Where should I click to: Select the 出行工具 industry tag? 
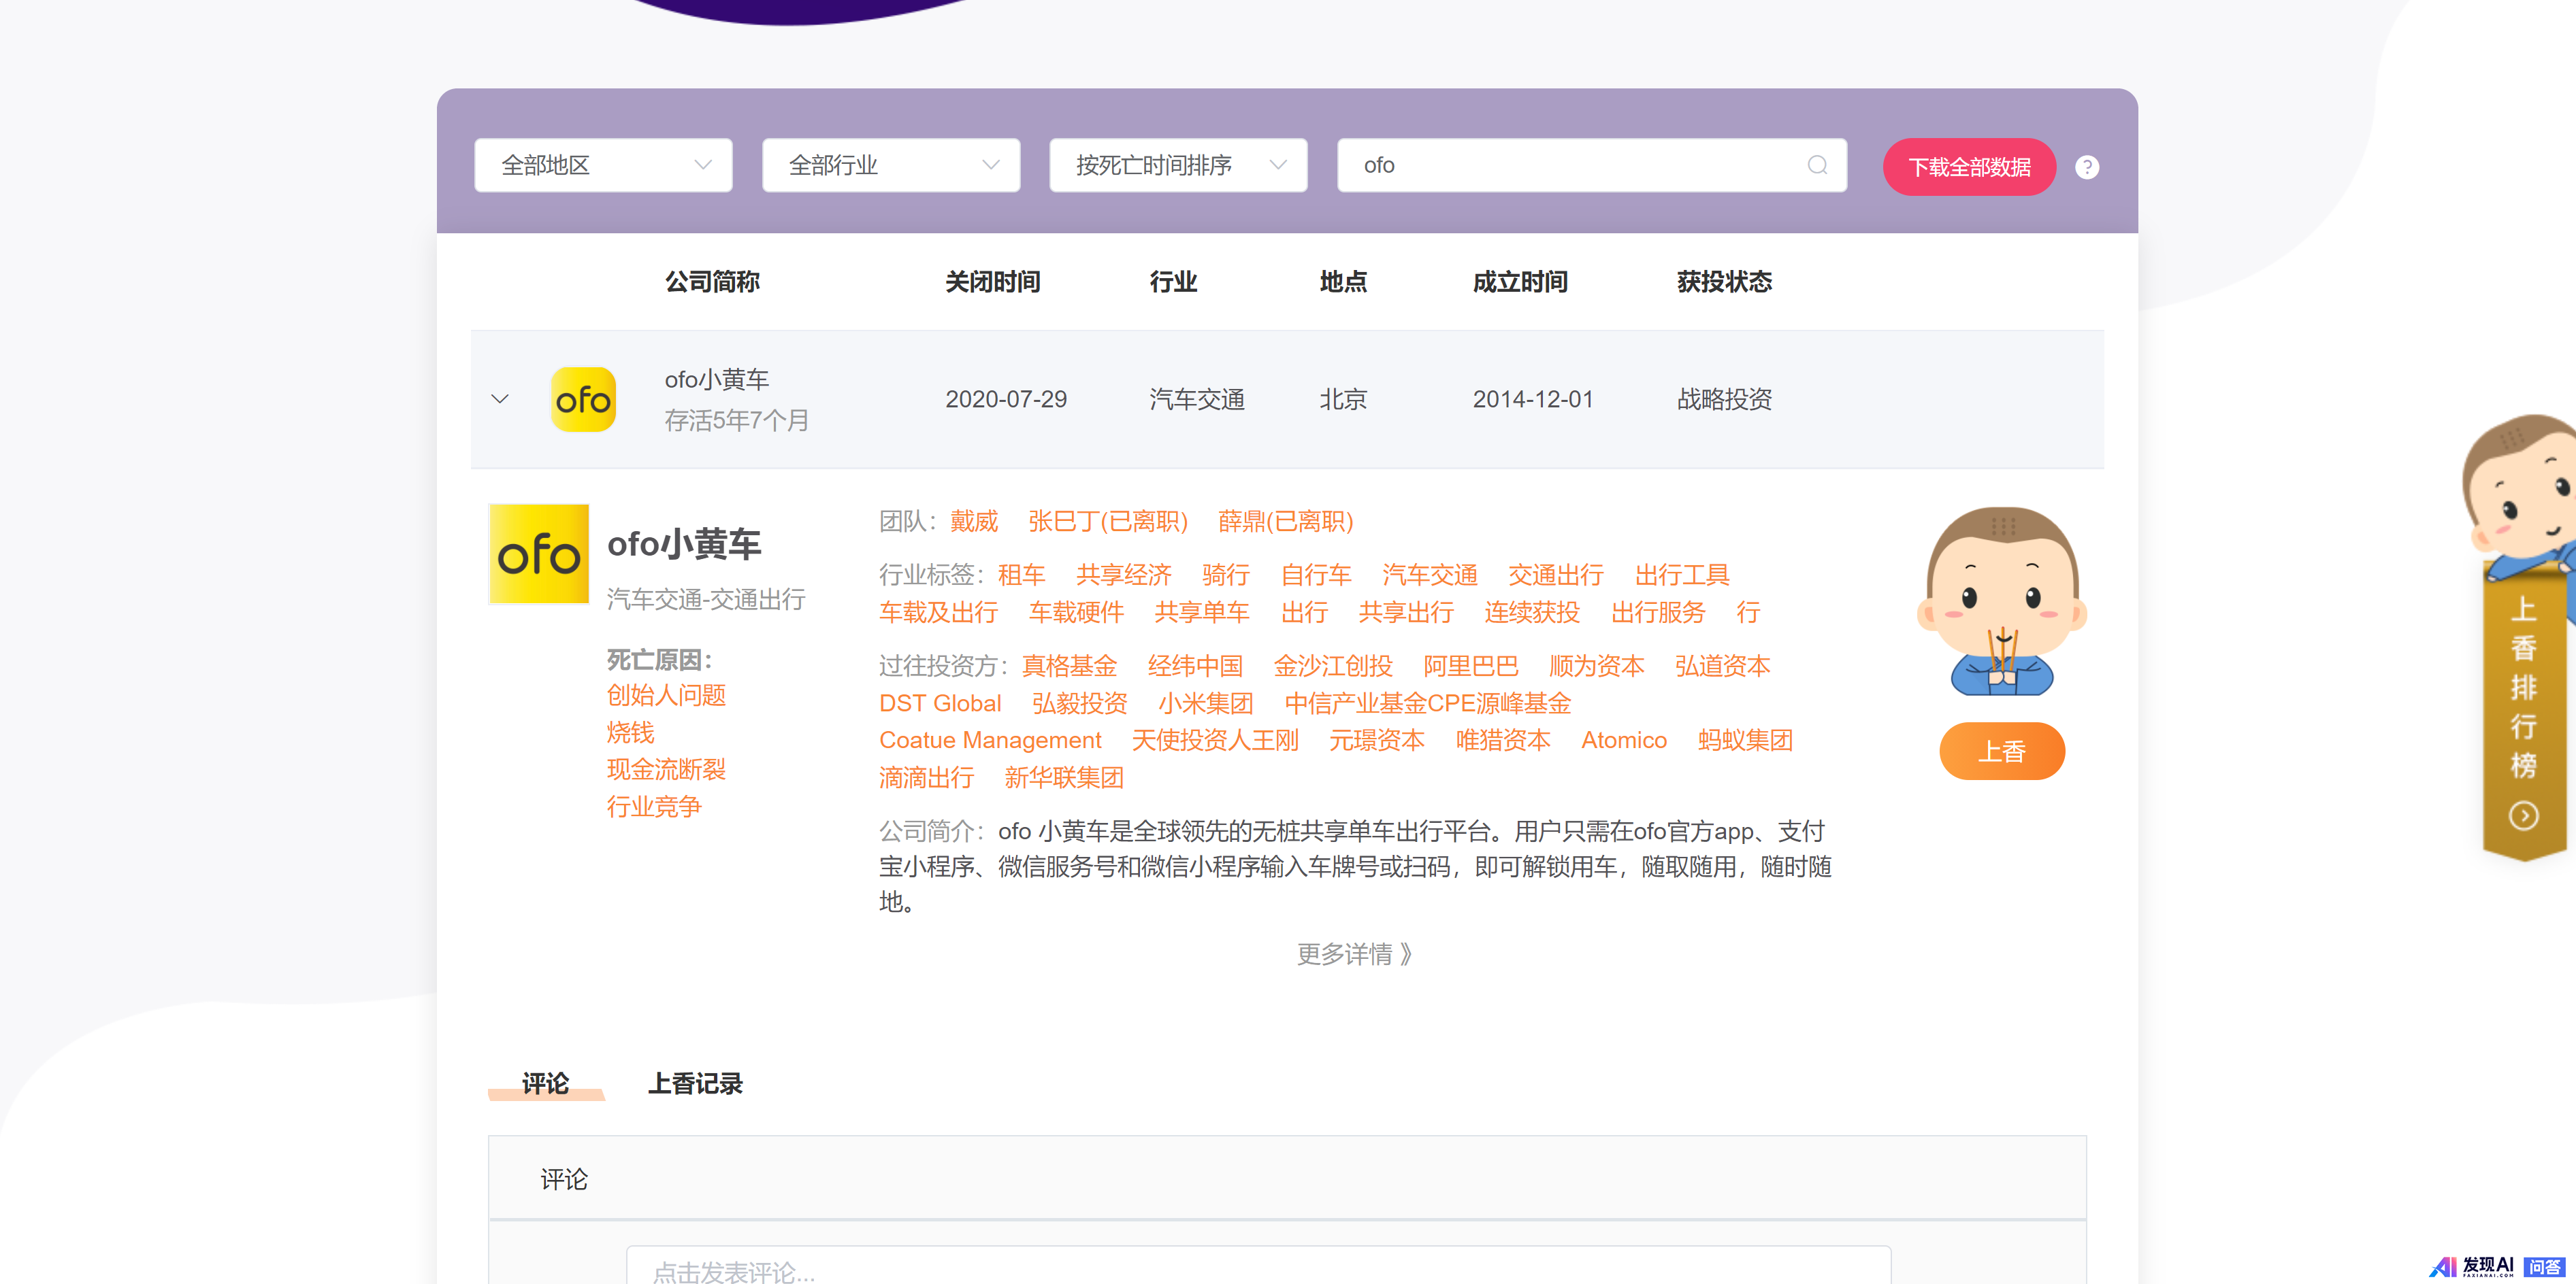1682,575
